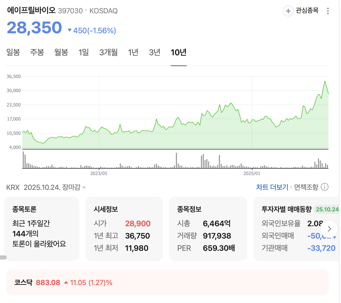Show the 3개월 chart range
This screenshot has width=341, height=303.
pyautogui.click(x=109, y=52)
